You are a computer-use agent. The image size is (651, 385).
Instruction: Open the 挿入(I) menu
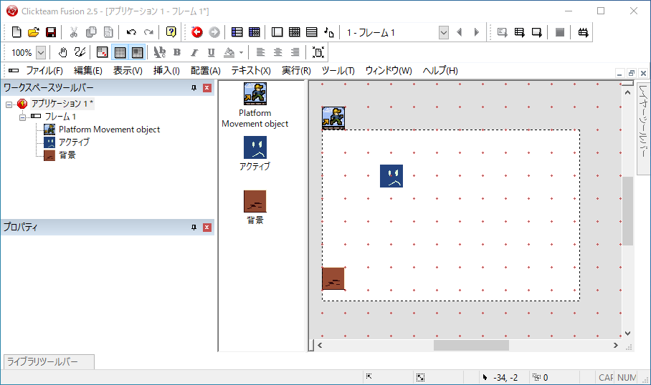(166, 71)
